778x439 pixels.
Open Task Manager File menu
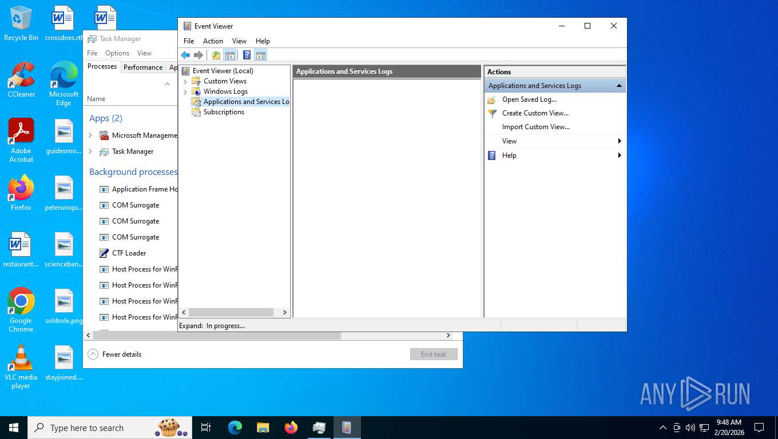(x=92, y=53)
